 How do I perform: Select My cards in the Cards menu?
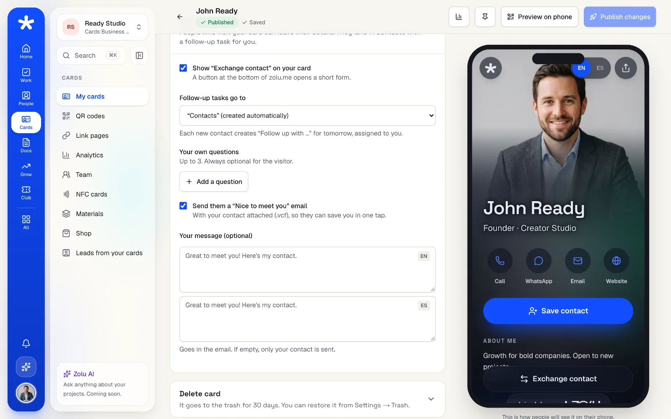coord(102,96)
